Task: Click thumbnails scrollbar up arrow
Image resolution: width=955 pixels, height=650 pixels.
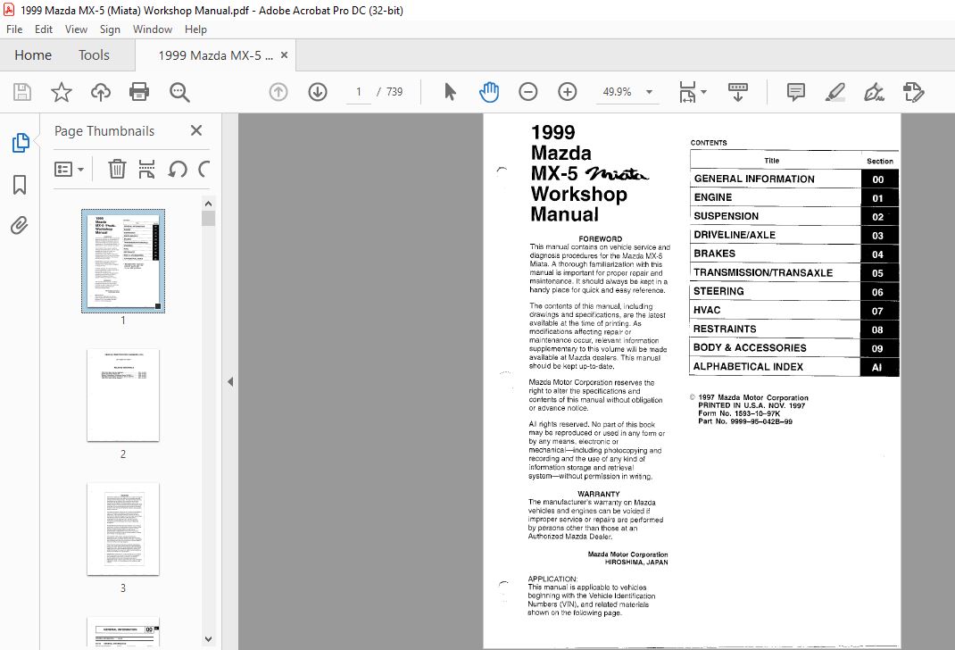Action: coord(208,204)
